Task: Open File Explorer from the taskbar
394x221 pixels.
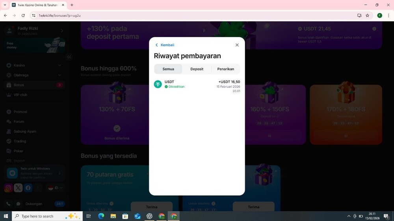Action: point(113,216)
